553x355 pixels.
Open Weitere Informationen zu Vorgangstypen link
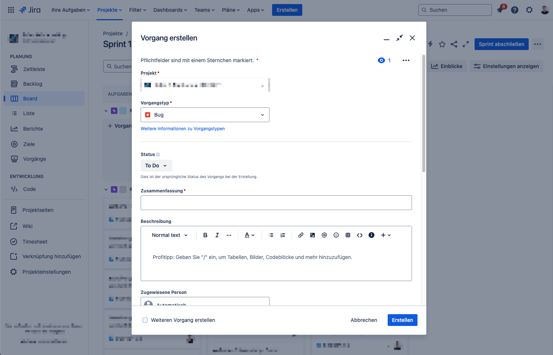(183, 129)
